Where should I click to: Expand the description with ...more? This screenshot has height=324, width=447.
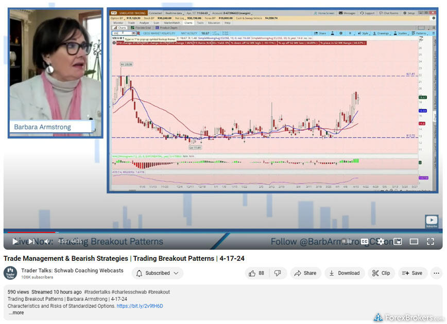tap(16, 313)
